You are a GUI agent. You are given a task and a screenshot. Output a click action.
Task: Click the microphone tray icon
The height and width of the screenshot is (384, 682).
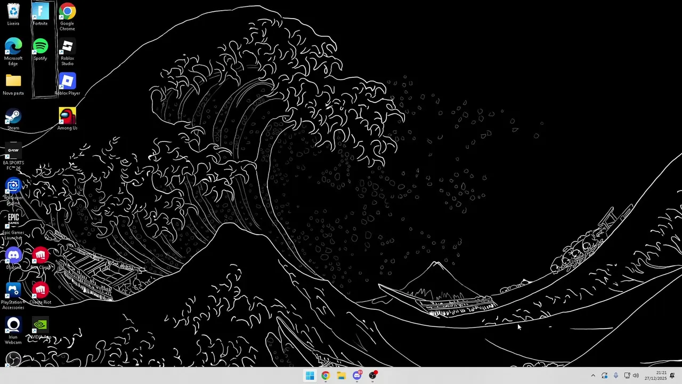pyautogui.click(x=615, y=375)
